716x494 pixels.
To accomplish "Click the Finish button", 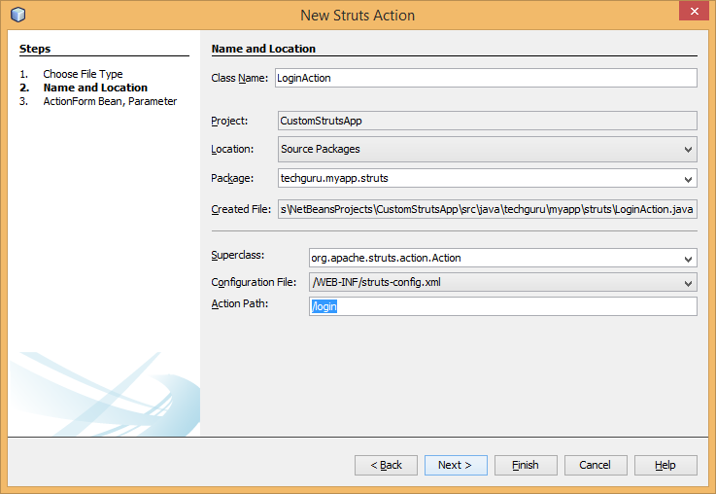I will click(x=526, y=465).
